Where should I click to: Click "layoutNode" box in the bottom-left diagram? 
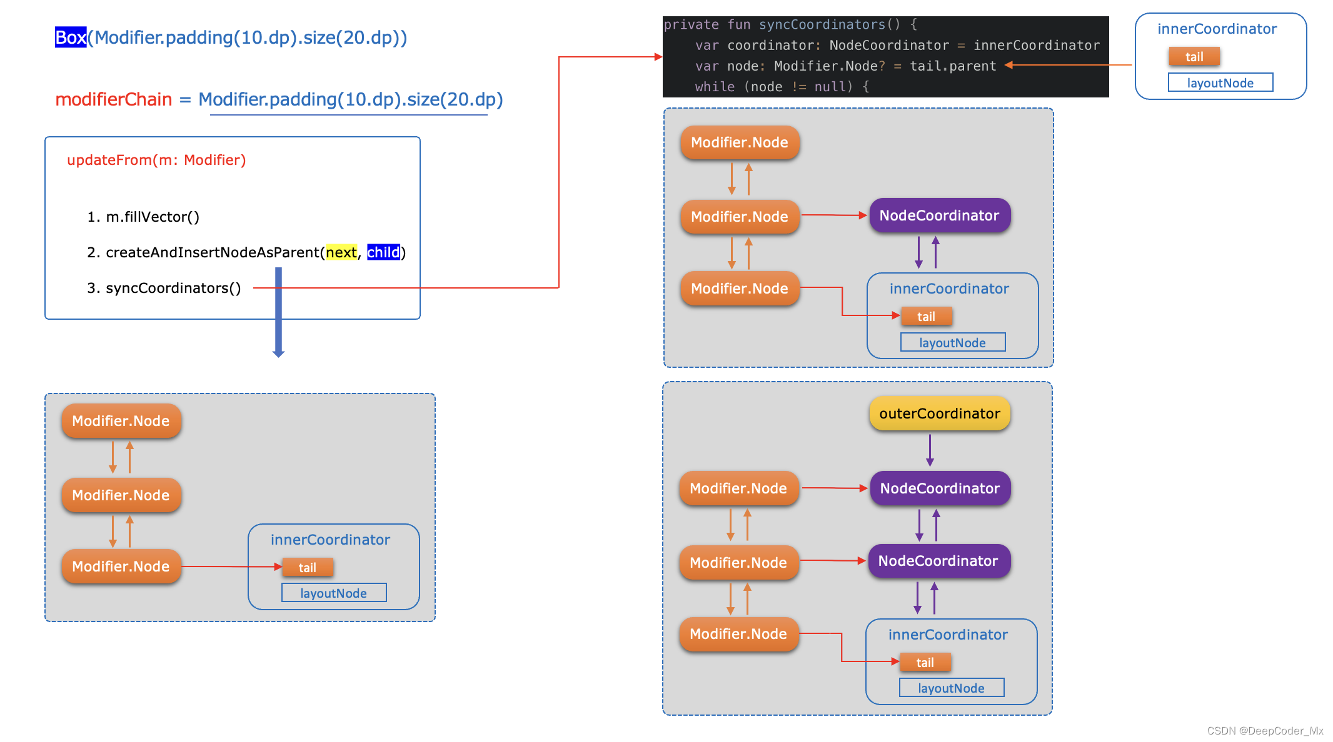pos(334,593)
